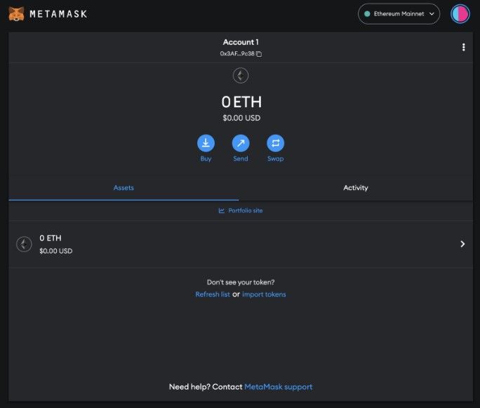The width and height of the screenshot is (480, 408).
Task: Click the Account 1 name
Action: click(241, 42)
